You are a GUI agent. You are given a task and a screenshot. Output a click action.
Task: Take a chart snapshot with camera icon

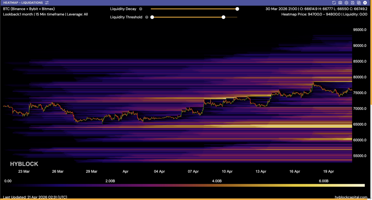tap(340, 3)
